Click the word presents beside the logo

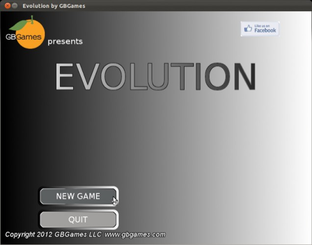65,42
